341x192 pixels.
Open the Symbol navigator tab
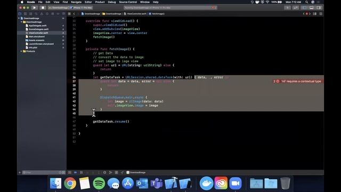click(x=31, y=14)
